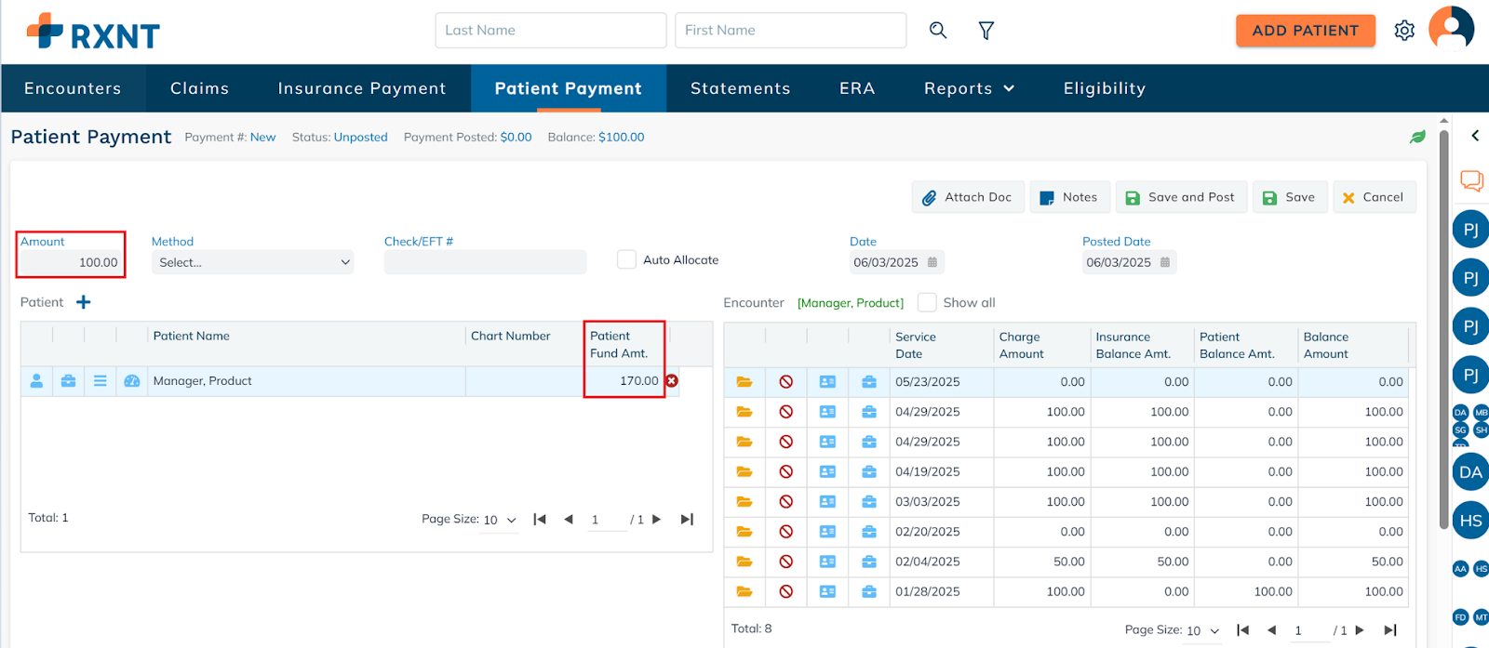
Task: Go to the Statements tab
Action: [x=740, y=88]
